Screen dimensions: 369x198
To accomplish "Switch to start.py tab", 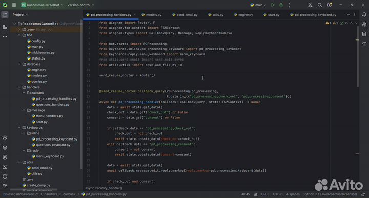I will point(272,14).
